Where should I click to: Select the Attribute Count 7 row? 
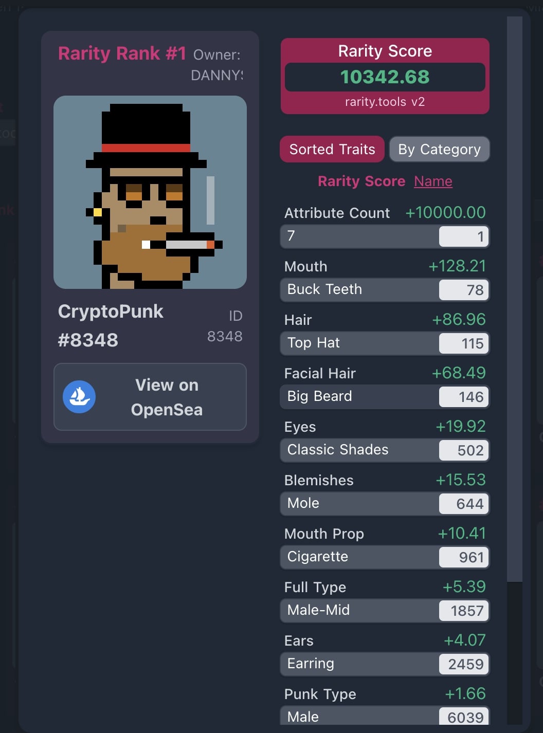coord(385,236)
